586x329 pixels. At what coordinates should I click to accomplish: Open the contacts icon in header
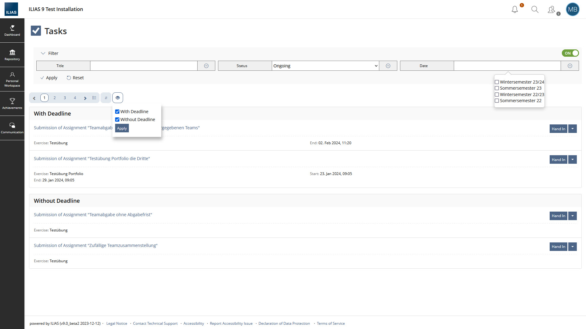tap(551, 10)
